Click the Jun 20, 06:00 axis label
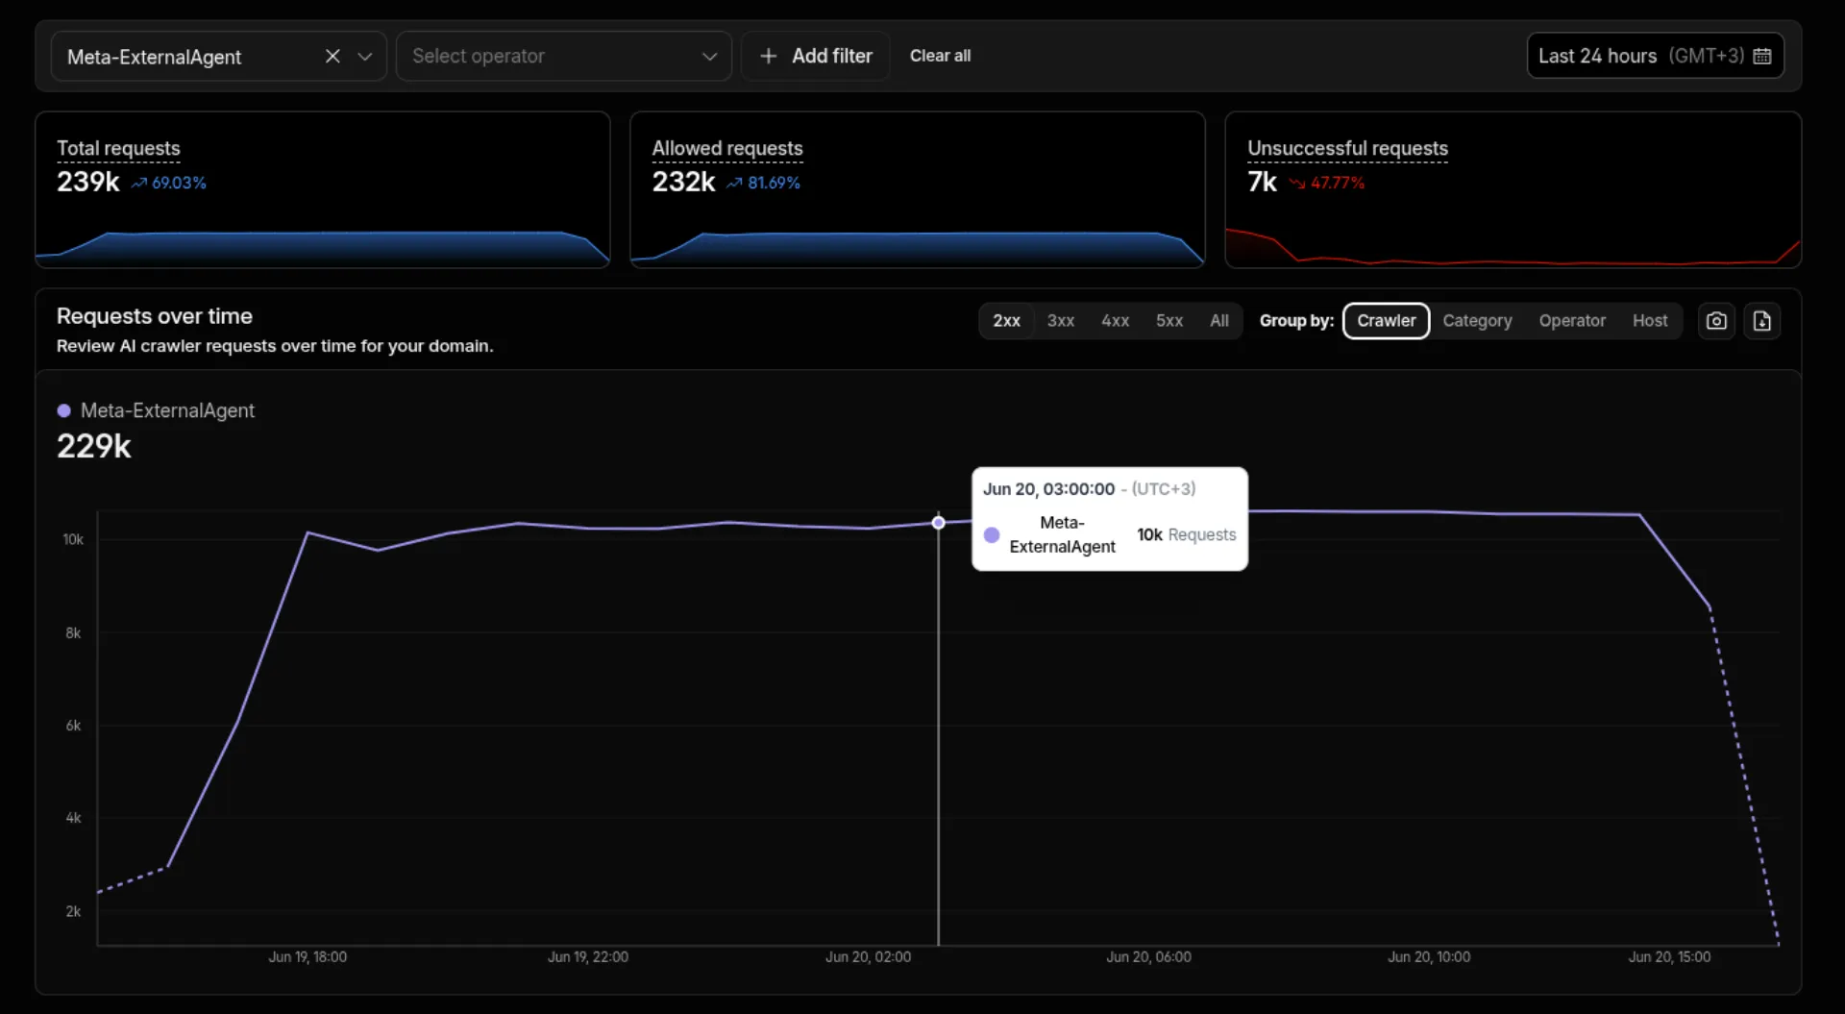This screenshot has height=1014, width=1845. [x=1148, y=957]
